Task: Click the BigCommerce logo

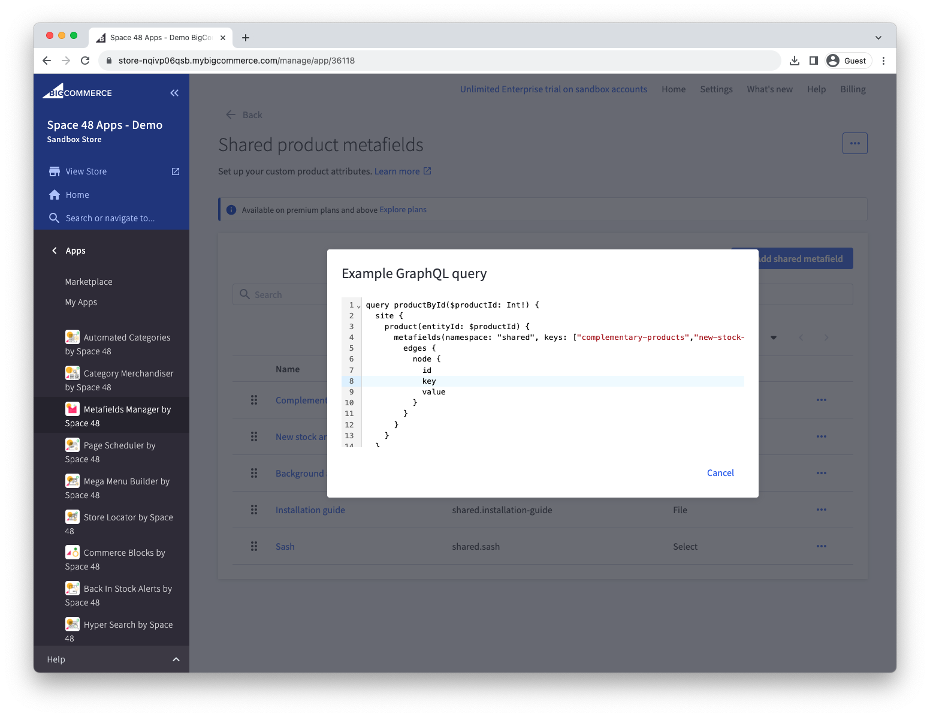Action: click(x=77, y=91)
